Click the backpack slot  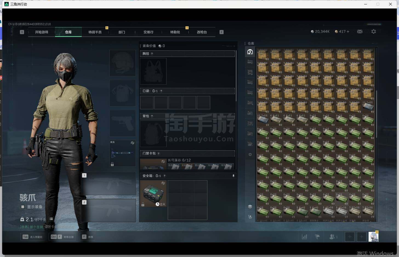[x=153, y=134]
